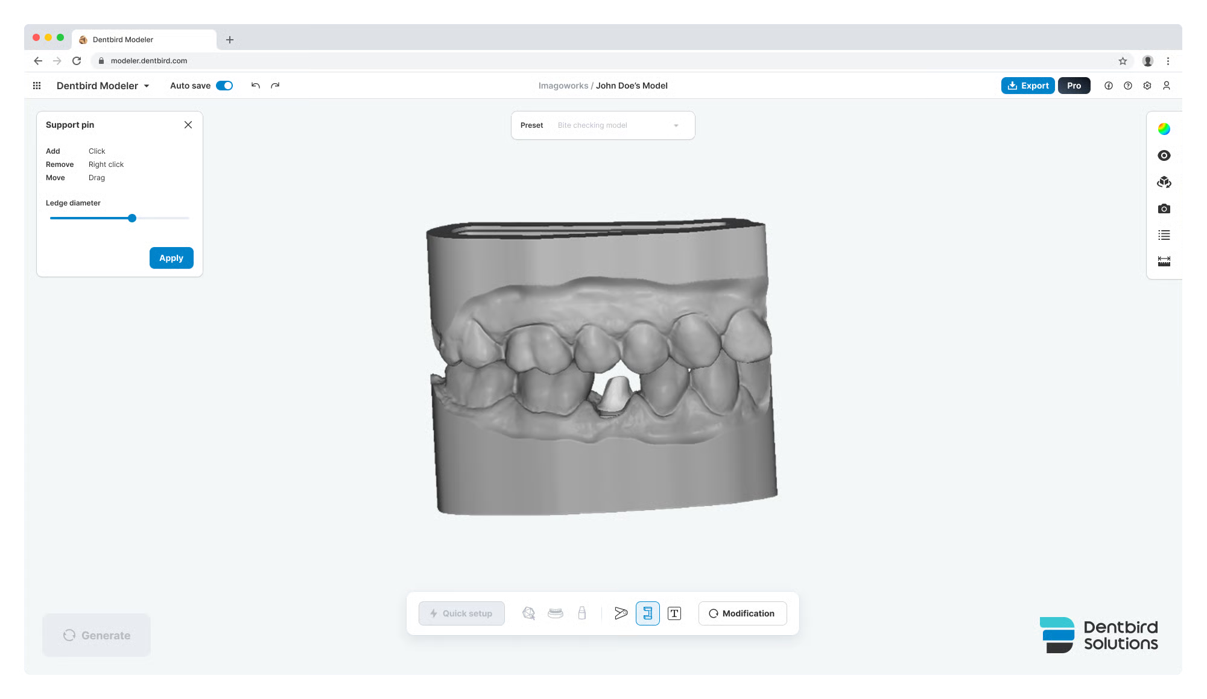Image resolution: width=1207 pixels, height=699 pixels.
Task: Open the Dentbird Modeler app dropdown
Action: [x=103, y=86]
